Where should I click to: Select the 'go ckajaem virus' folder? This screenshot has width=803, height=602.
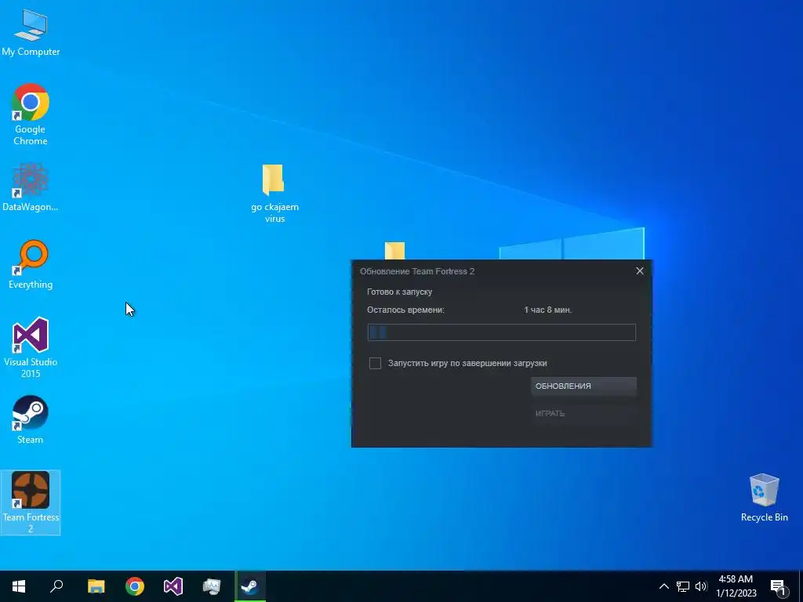click(274, 194)
